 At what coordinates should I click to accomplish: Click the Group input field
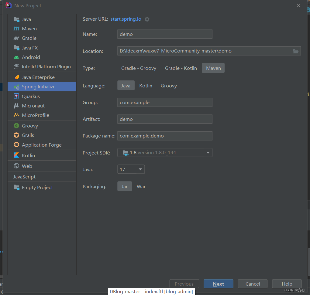coord(165,103)
